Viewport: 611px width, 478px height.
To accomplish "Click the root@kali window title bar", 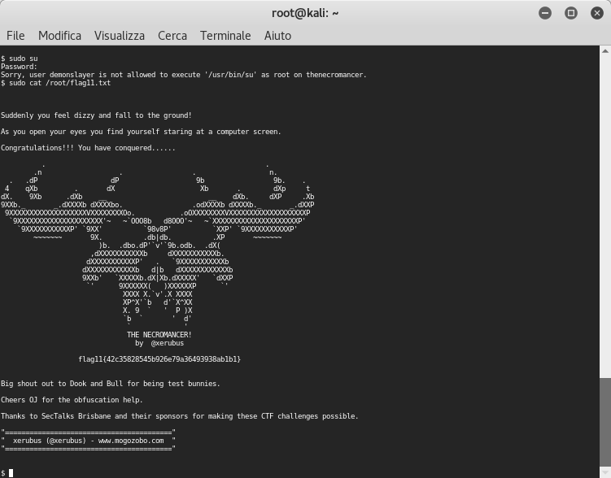I will pyautogui.click(x=305, y=13).
